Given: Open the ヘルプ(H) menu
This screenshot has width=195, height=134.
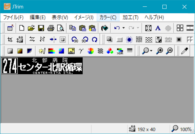Looking at the screenshot, I should tap(154, 17).
